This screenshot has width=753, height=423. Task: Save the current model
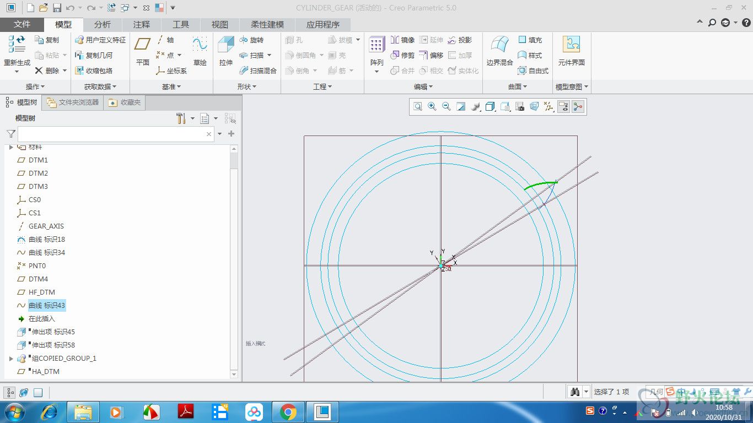tap(56, 8)
